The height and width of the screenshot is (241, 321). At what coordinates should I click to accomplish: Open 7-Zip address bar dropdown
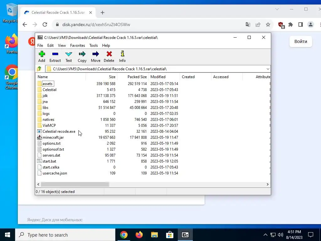click(x=268, y=69)
